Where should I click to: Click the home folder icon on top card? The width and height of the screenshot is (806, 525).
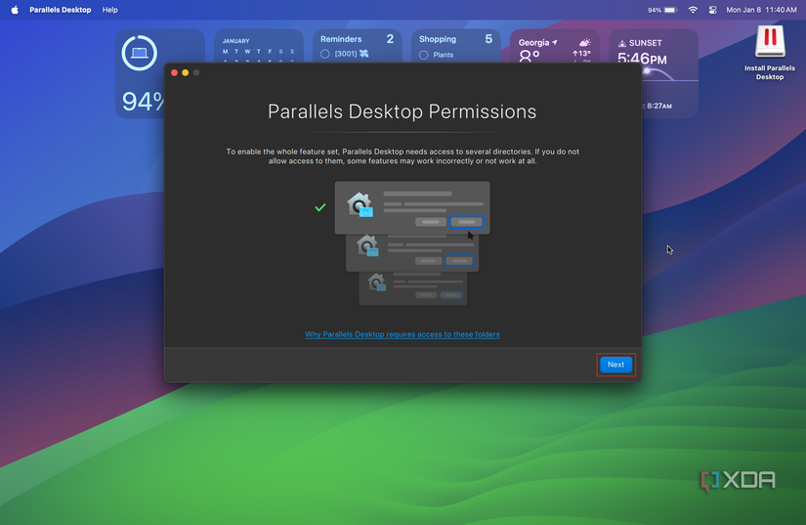point(360,204)
